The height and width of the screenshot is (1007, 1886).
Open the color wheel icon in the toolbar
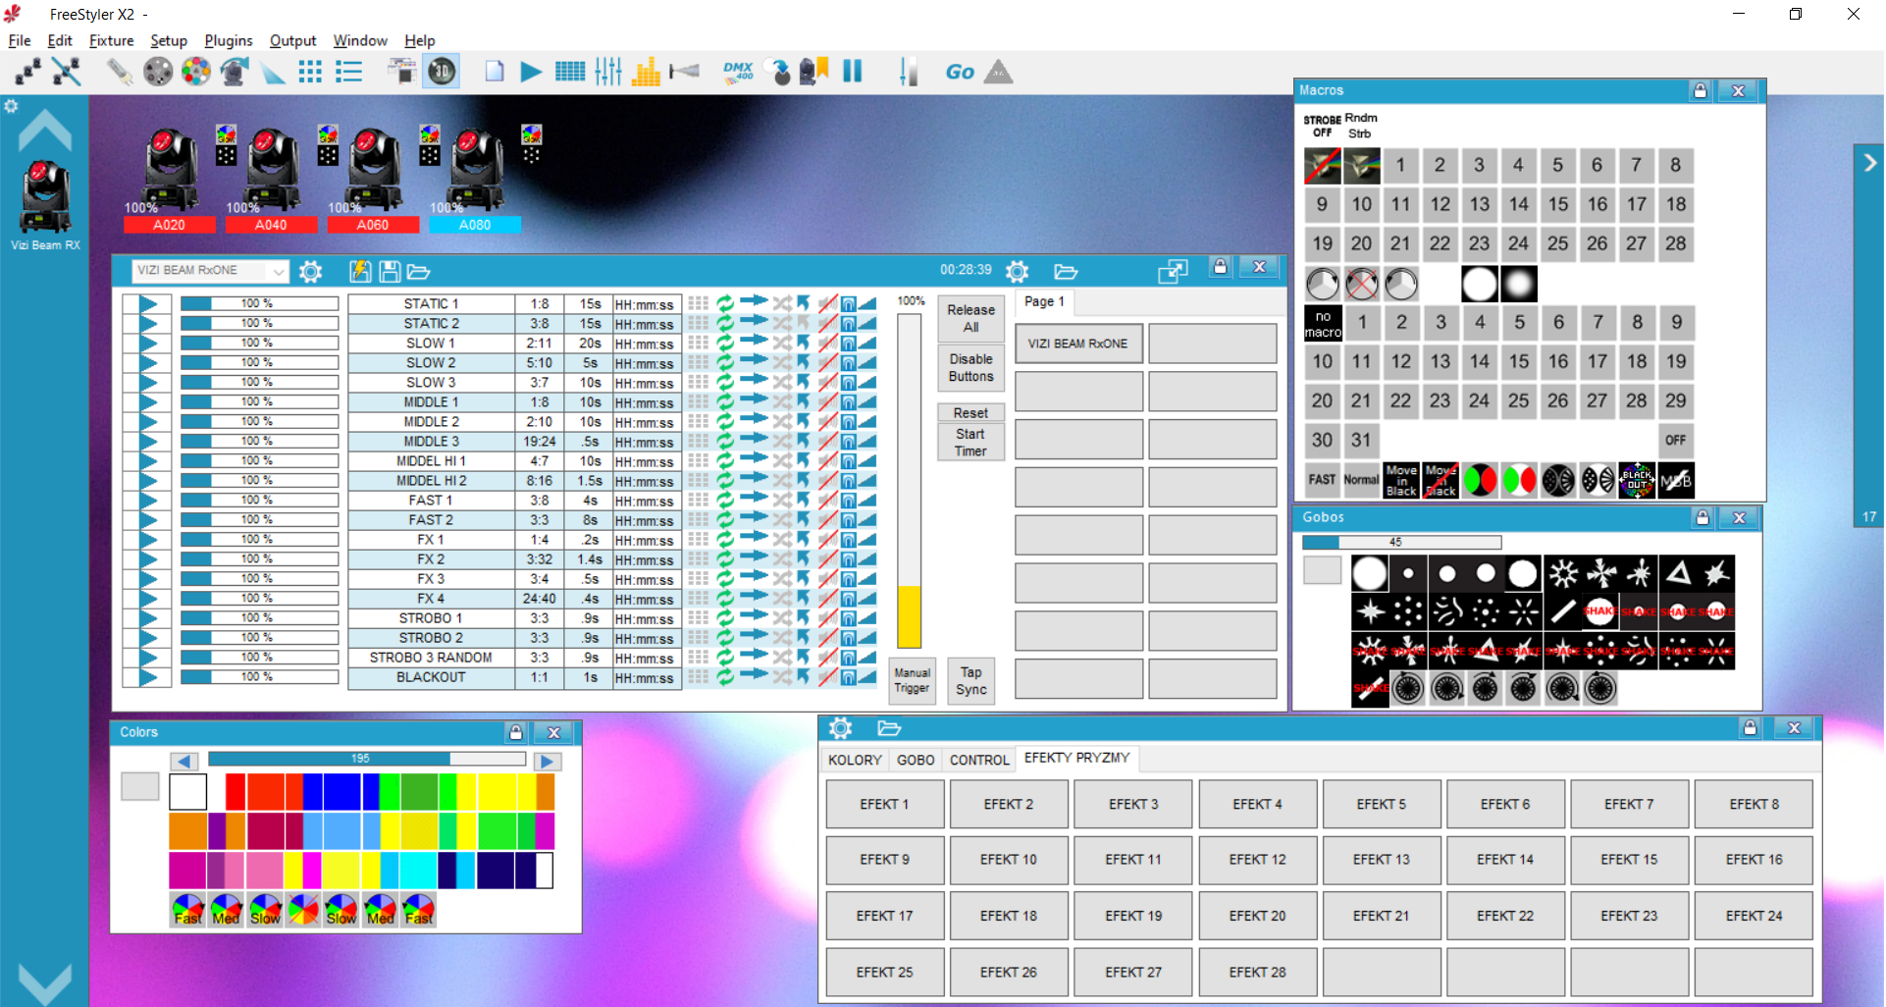(x=196, y=72)
